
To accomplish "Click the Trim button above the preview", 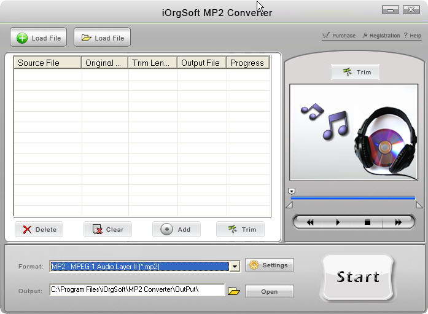I will click(x=356, y=72).
